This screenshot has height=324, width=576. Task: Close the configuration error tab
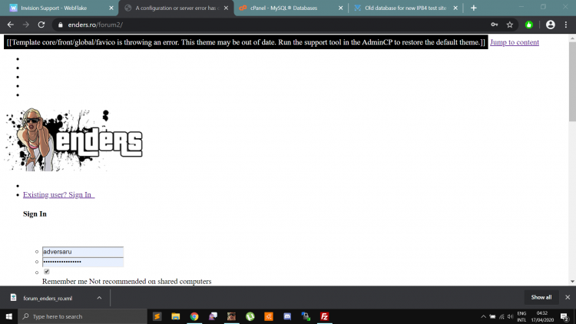pos(226,8)
